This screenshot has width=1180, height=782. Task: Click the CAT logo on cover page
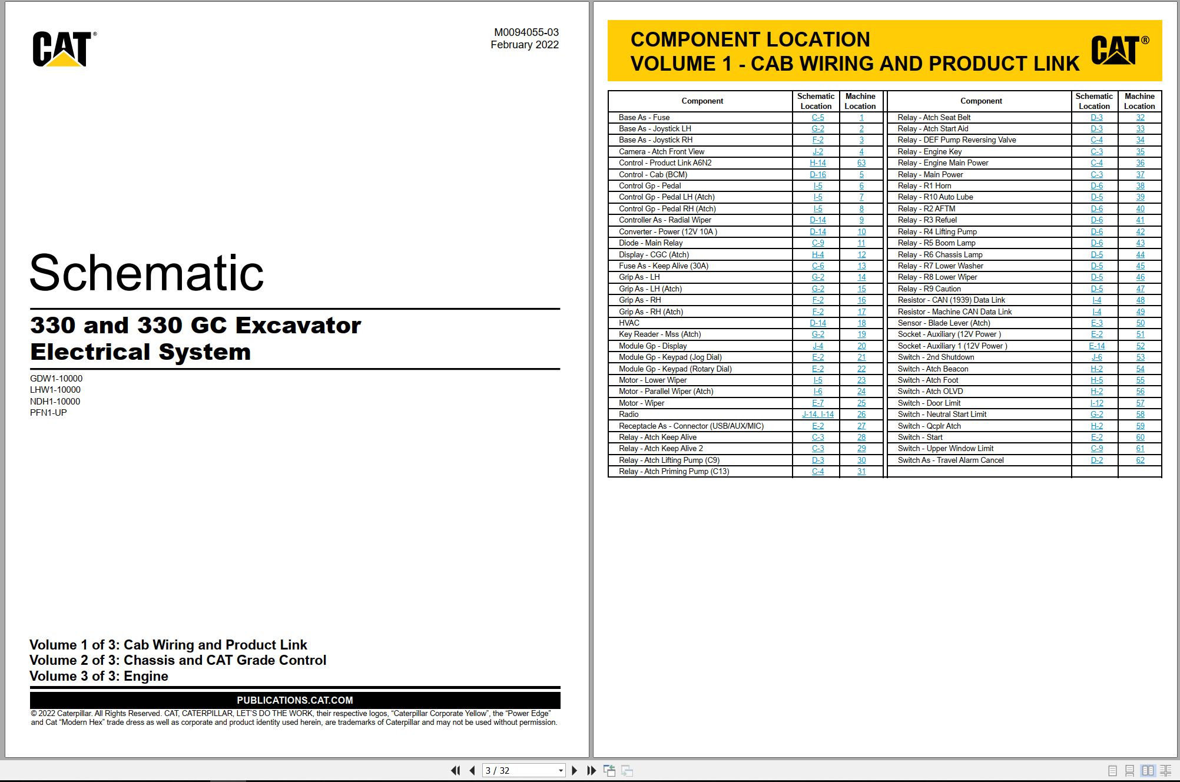coord(64,49)
